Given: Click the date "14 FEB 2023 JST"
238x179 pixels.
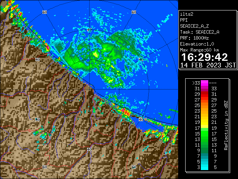Looking at the screenshot, I should coord(208,65).
